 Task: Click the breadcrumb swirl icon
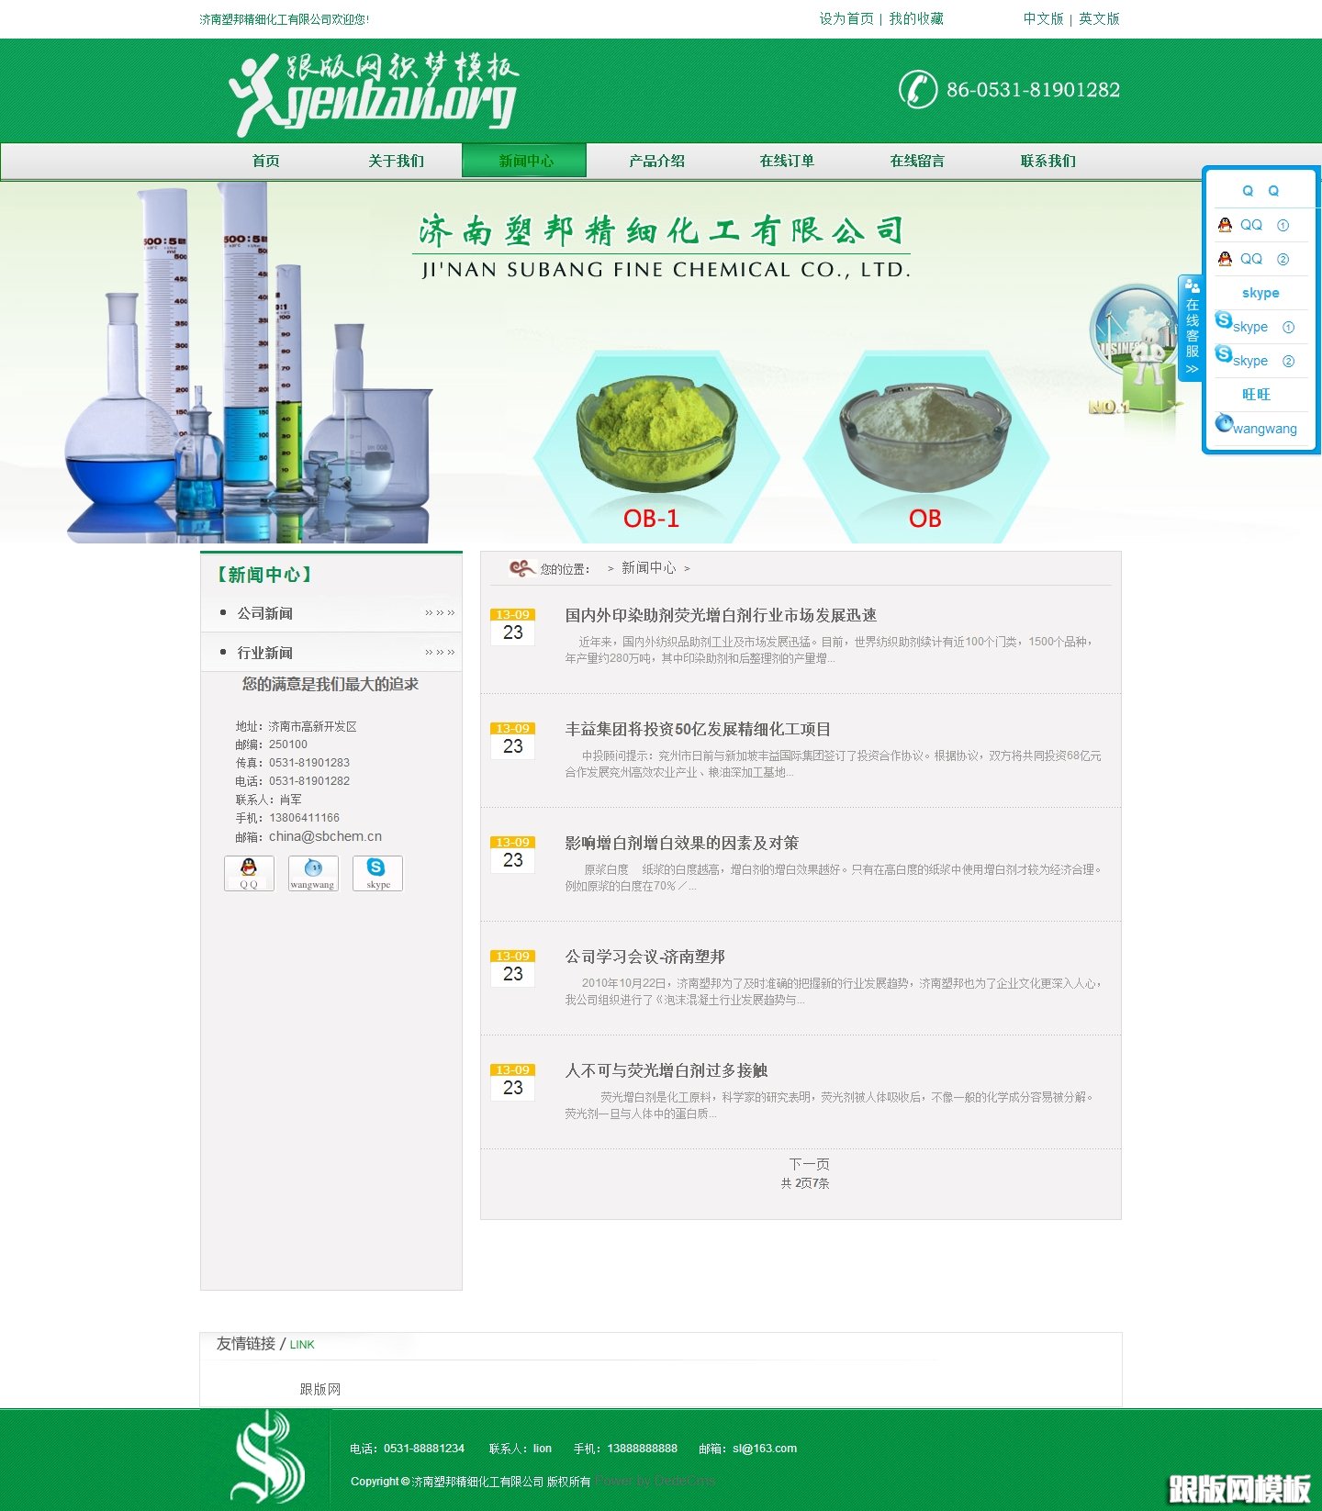(x=521, y=568)
